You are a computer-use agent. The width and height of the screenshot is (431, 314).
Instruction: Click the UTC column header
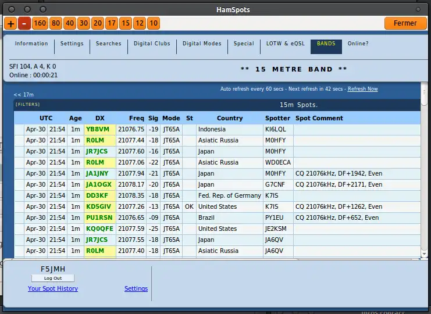(46, 119)
